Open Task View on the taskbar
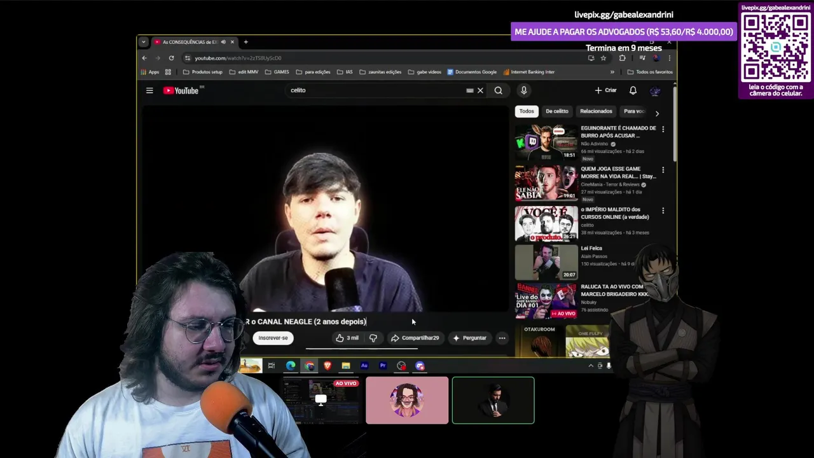 point(272,365)
